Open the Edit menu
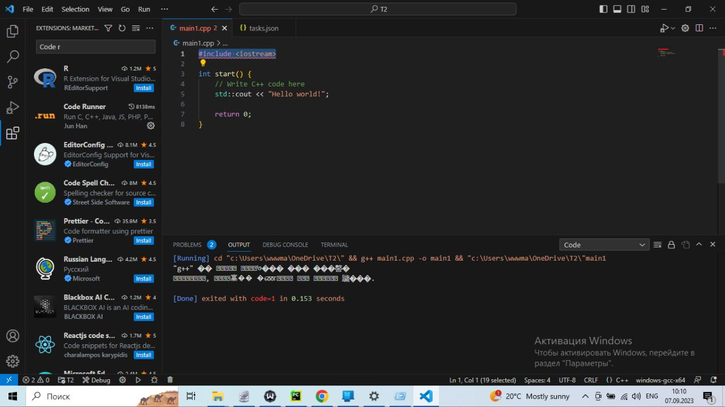Viewport: 725px width, 407px height. pyautogui.click(x=48, y=9)
